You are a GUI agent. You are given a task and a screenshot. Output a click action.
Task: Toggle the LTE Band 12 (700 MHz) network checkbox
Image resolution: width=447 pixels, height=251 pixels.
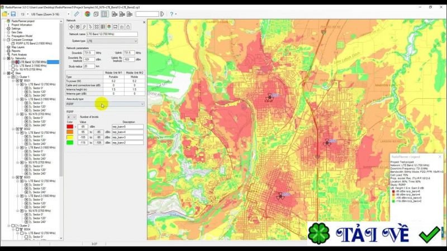(x=13, y=62)
